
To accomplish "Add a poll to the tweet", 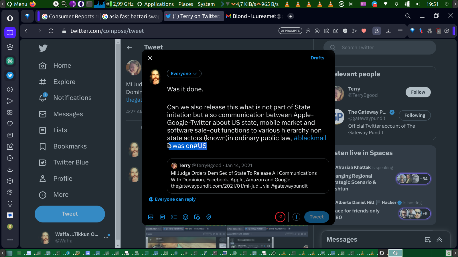I will (174, 217).
